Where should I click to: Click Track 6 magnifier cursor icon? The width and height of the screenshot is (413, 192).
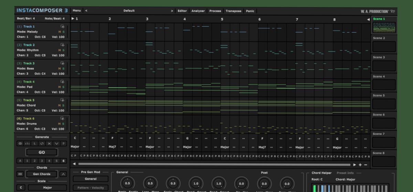pyautogui.click(x=62, y=119)
